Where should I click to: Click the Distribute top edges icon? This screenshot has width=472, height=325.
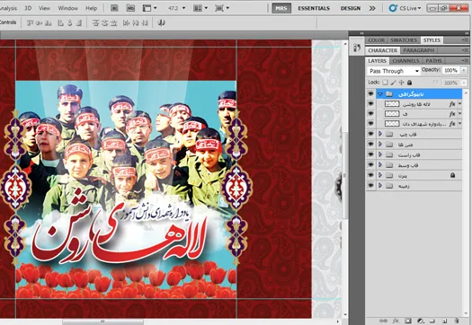point(95,22)
